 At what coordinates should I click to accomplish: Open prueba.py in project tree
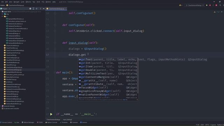point(9,82)
